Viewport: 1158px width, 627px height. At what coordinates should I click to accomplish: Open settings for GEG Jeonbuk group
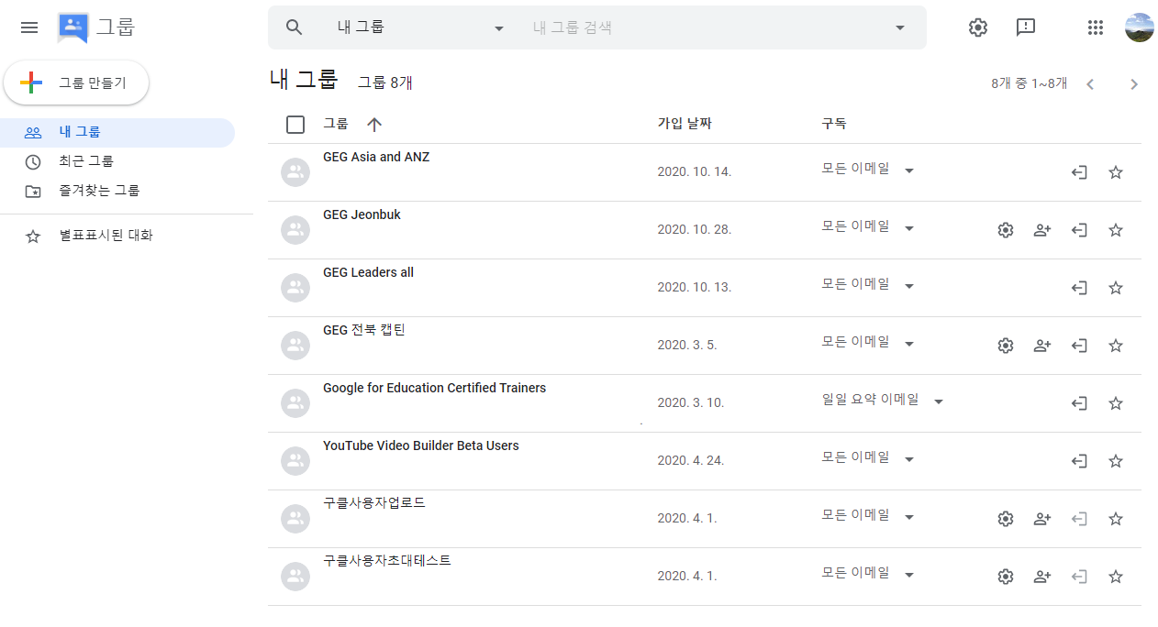tap(1006, 230)
